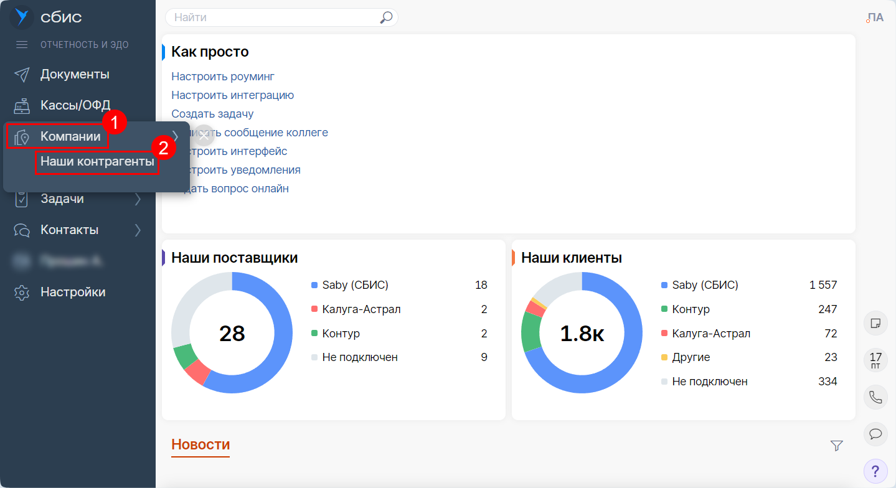Click the 334 value for unconnected clients
The height and width of the screenshot is (488, 896).
click(x=828, y=382)
